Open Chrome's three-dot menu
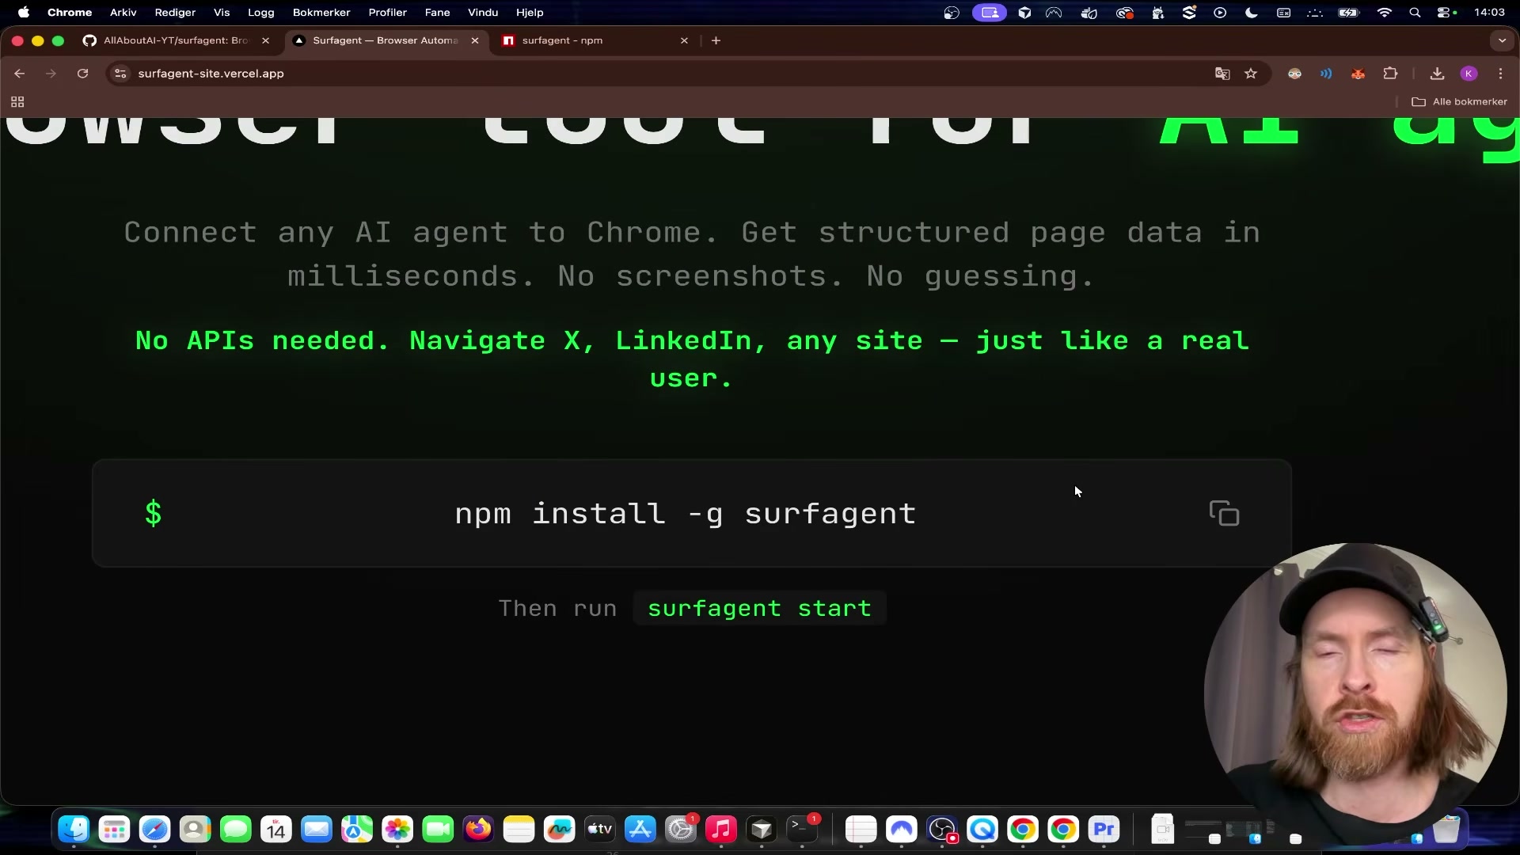Image resolution: width=1520 pixels, height=855 pixels. (1500, 74)
